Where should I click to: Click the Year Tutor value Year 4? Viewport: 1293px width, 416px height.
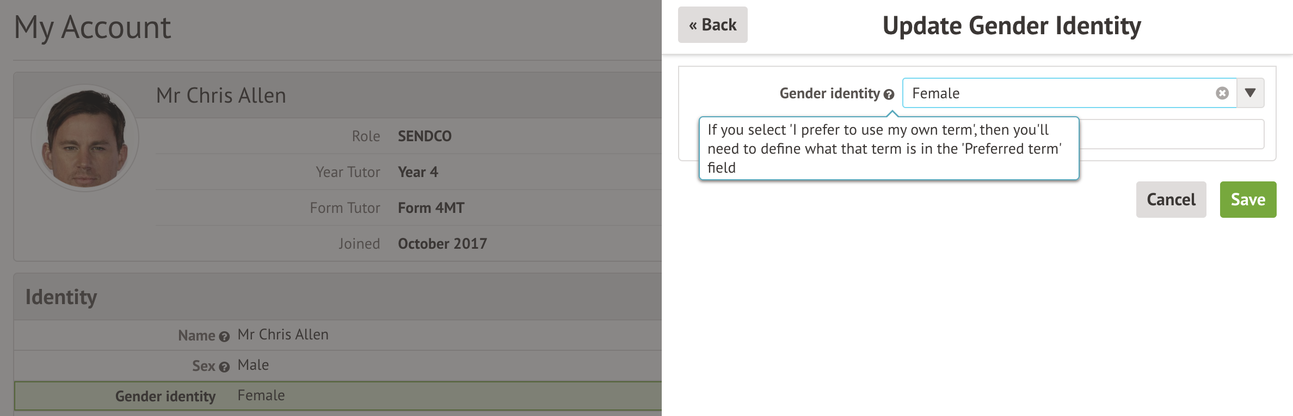pos(417,172)
